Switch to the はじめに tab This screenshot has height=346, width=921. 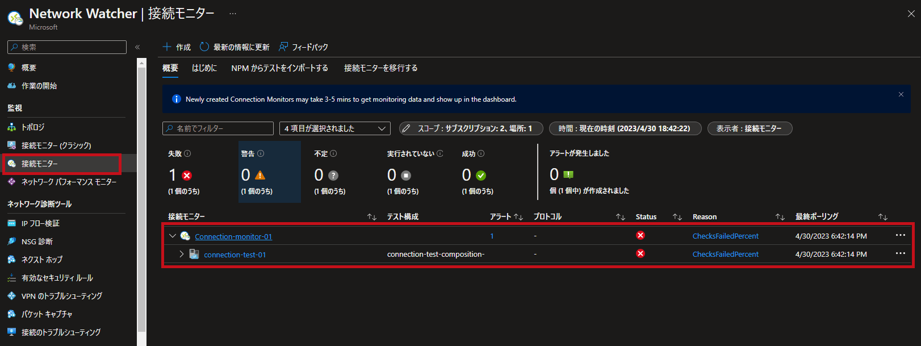tap(204, 68)
